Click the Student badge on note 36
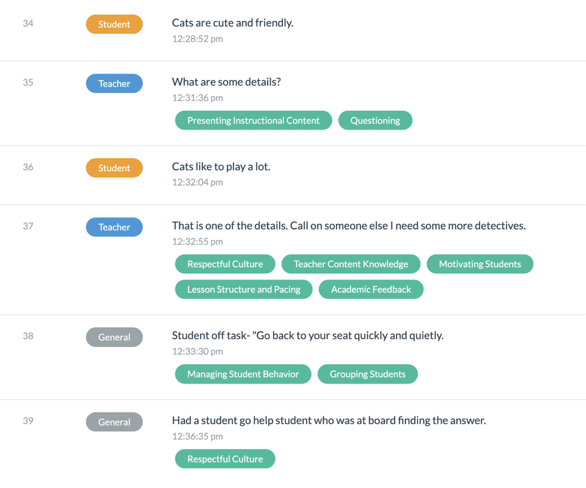This screenshot has width=586, height=488. pos(114,168)
